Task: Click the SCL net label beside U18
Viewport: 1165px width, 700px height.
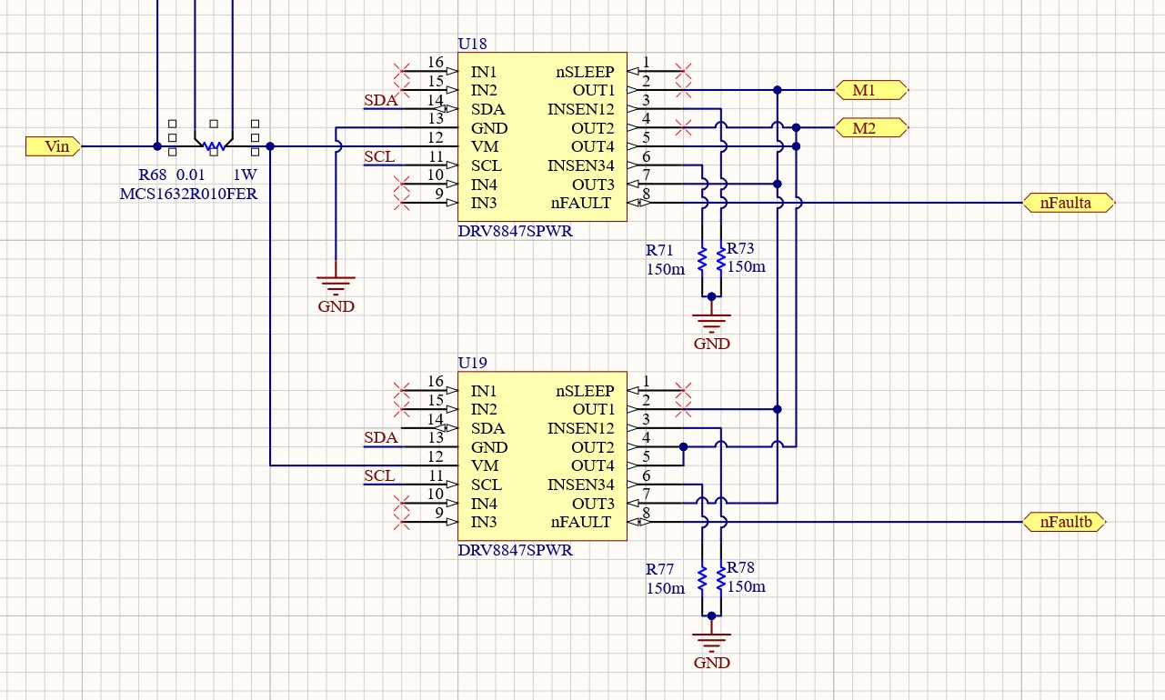Action: tap(379, 156)
